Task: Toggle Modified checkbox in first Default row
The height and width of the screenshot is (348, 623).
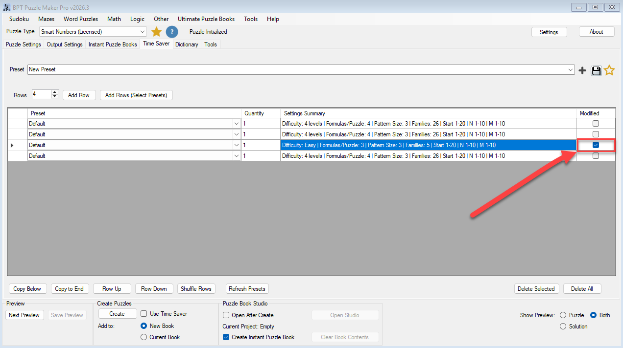Action: tap(596, 124)
